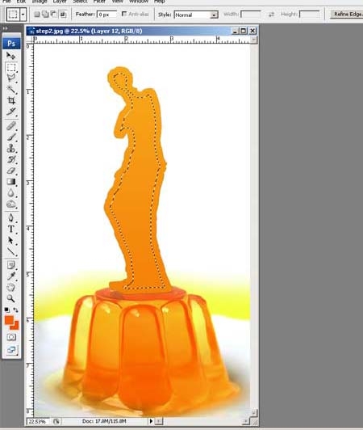Screen dimensions: 363x430
Task: Select the Healing Brush tool
Action: pos(11,126)
